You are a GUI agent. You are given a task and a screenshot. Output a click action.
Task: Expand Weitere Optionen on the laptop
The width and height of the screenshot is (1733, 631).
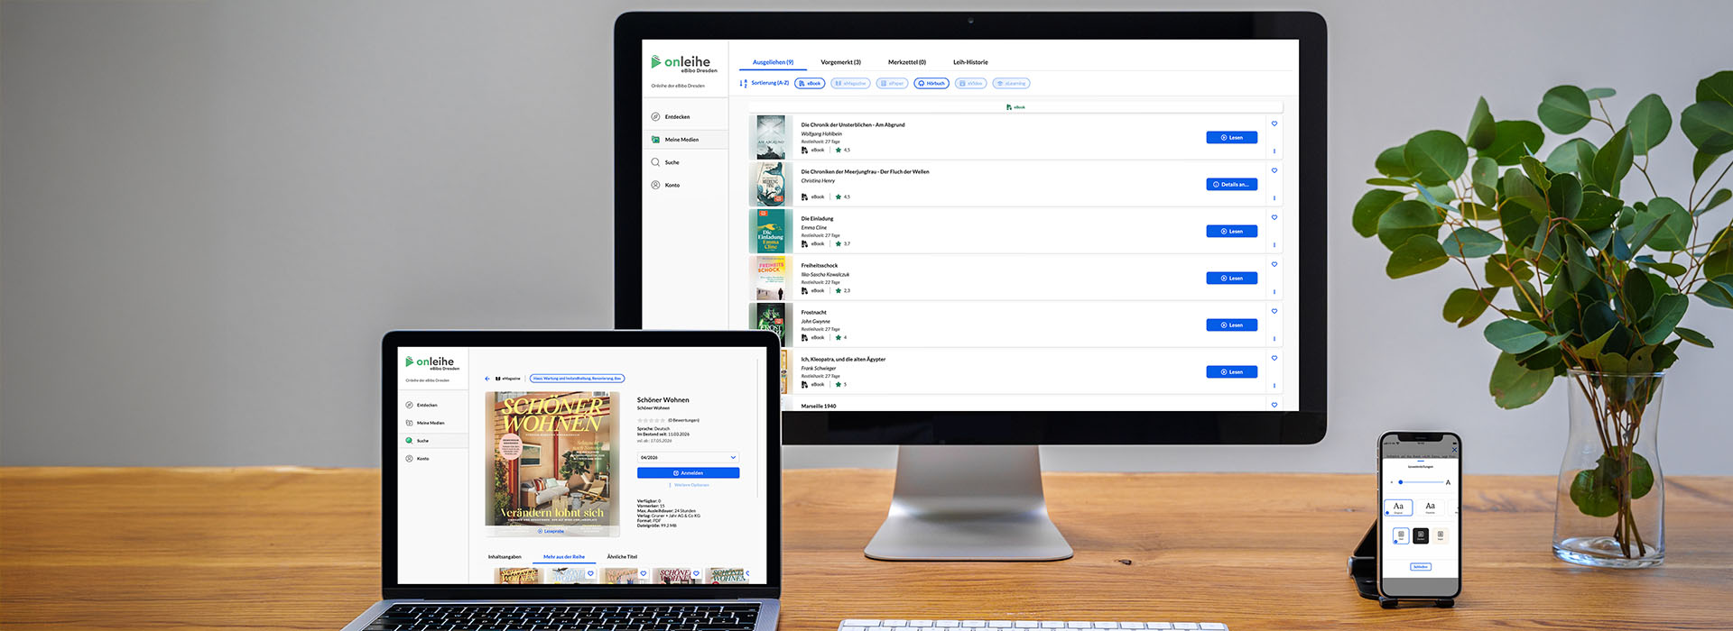(691, 485)
